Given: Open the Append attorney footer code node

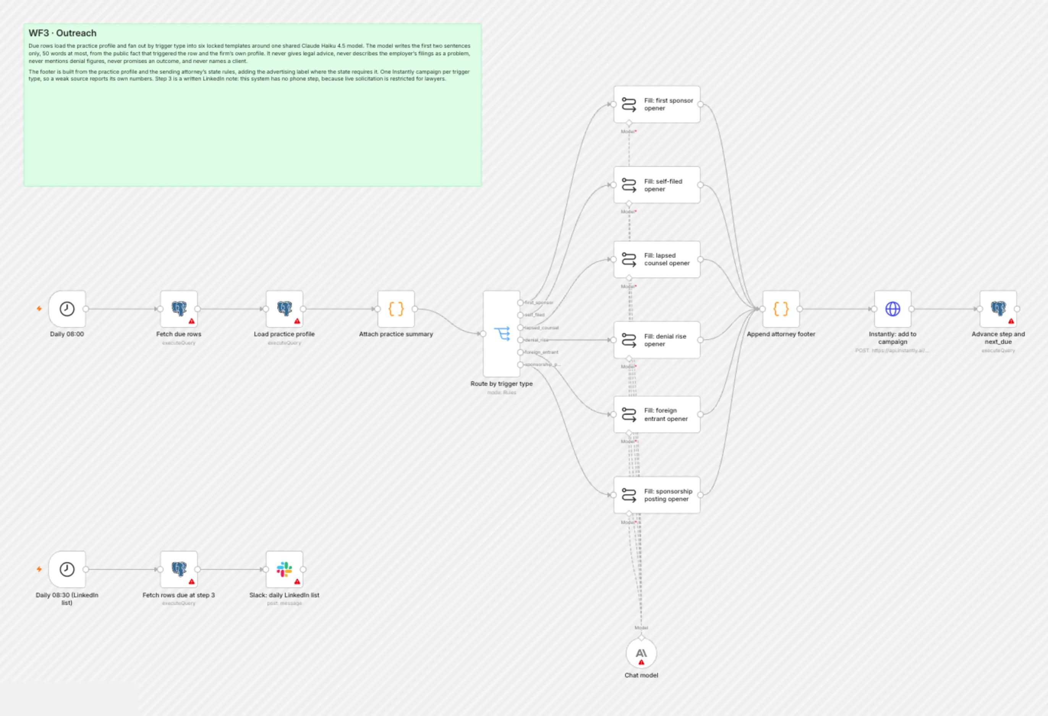Looking at the screenshot, I should (x=781, y=309).
